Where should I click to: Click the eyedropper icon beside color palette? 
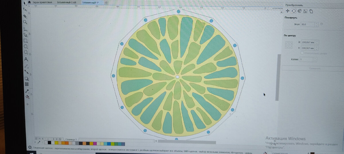pos(39,142)
